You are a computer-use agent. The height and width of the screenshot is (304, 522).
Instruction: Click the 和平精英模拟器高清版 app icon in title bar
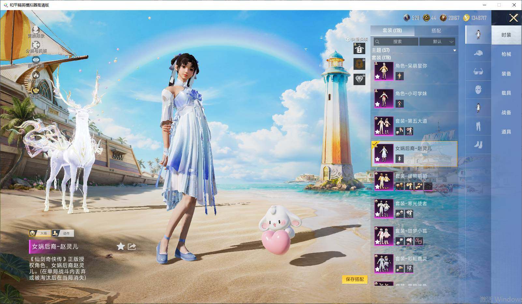click(6, 5)
